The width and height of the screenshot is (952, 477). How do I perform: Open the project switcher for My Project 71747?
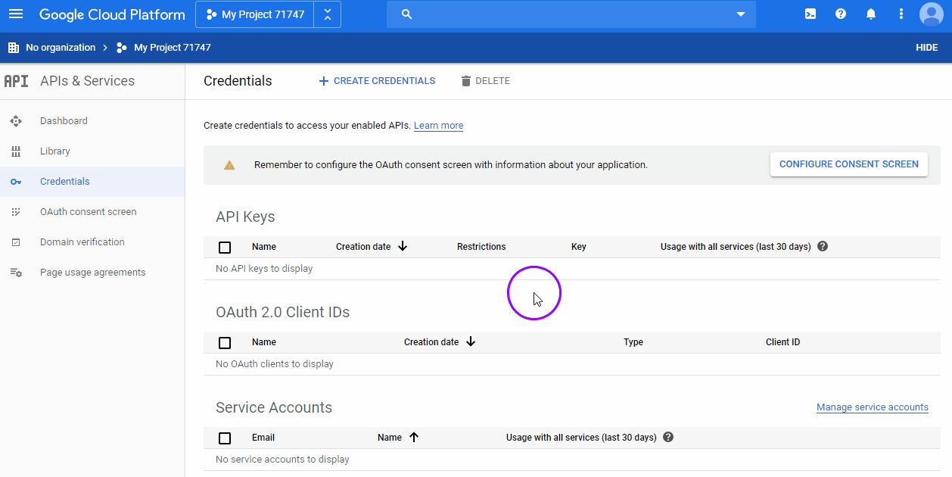pyautogui.click(x=254, y=14)
